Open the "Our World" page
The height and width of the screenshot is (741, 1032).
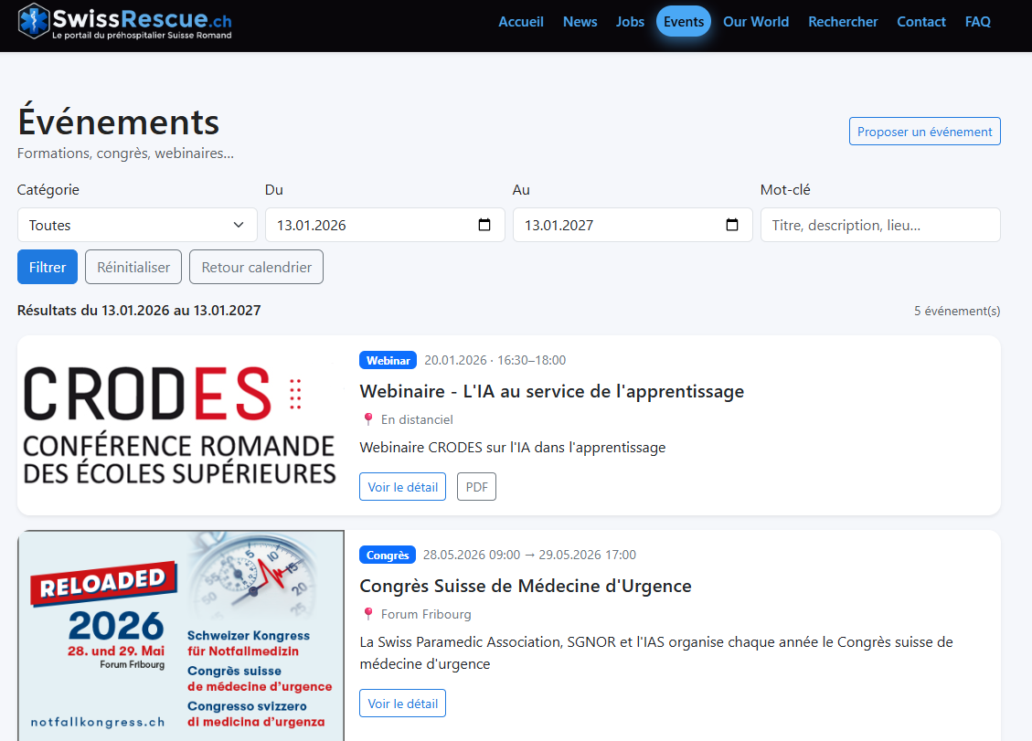(756, 21)
